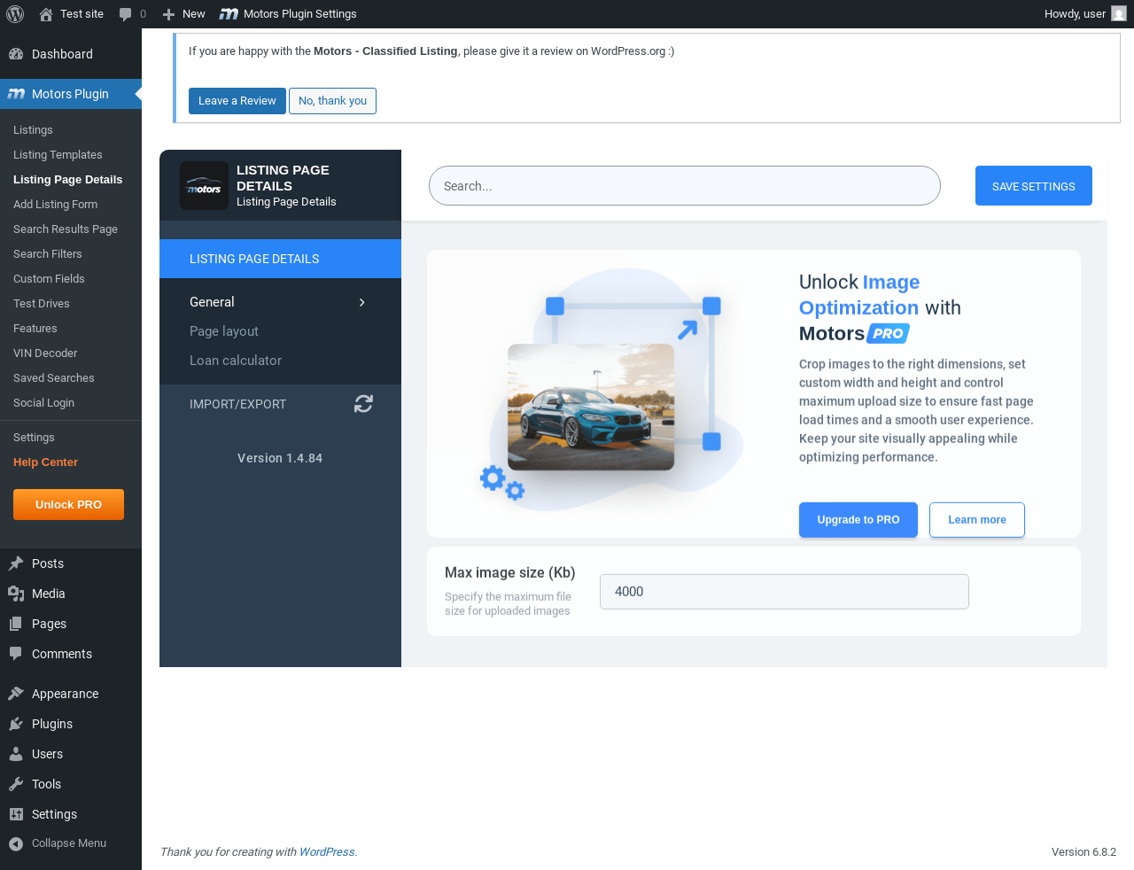Screen dimensions: 1134x870
Task: Collapse the admin menu
Action: coord(71,843)
